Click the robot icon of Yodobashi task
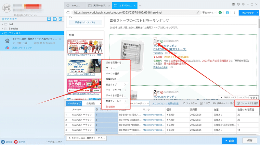Screen dimensions: 260x145 pyautogui.click(x=7, y=41)
